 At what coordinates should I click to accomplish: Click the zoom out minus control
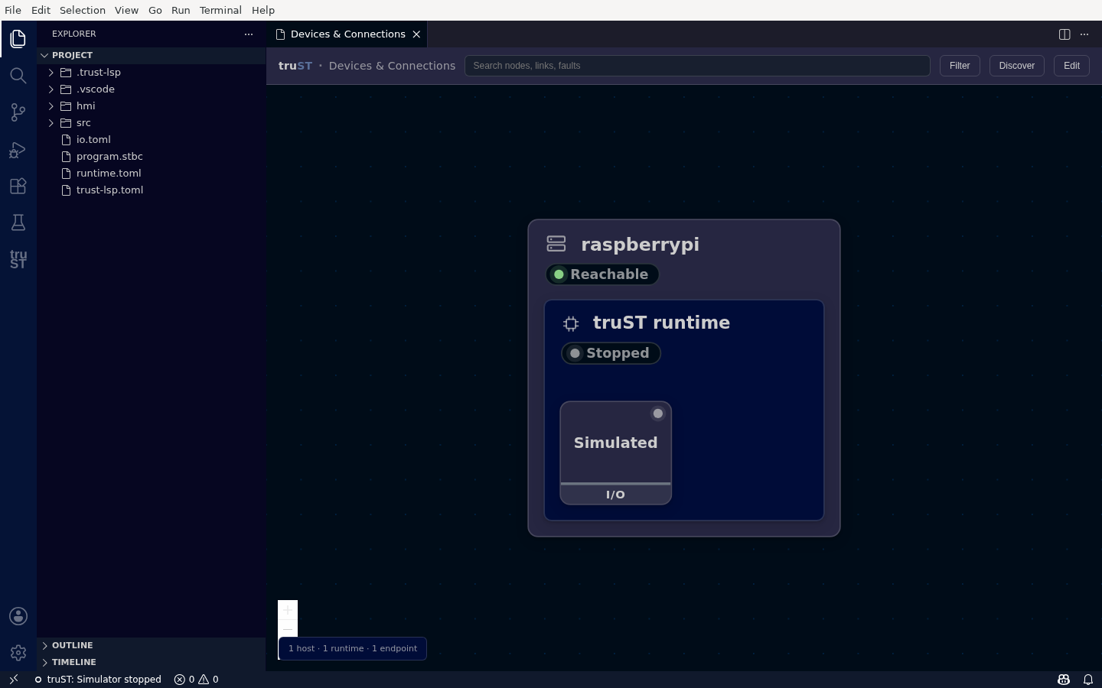[x=288, y=628]
